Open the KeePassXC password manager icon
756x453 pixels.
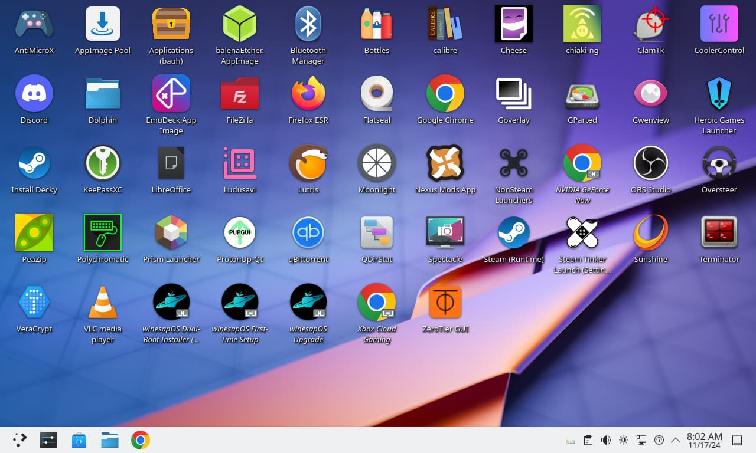point(103,163)
